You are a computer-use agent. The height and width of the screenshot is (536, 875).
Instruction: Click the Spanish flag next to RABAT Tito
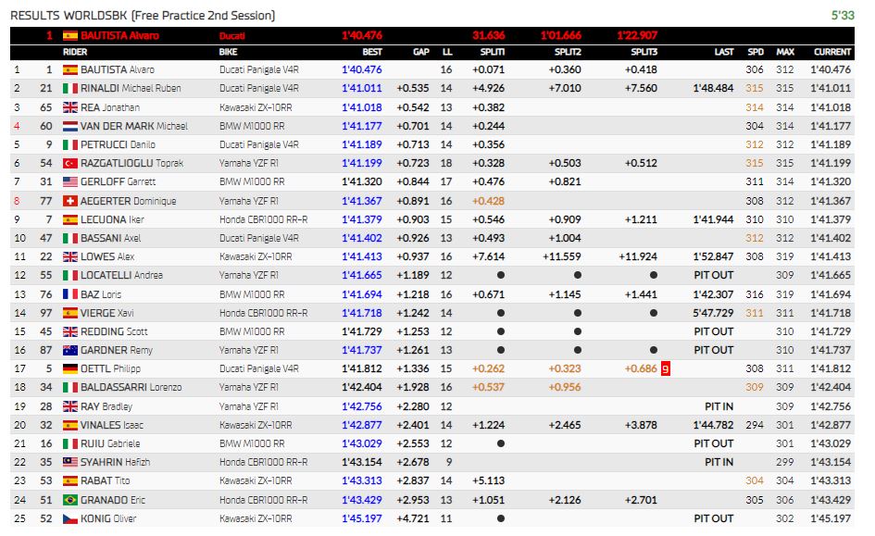click(x=70, y=480)
